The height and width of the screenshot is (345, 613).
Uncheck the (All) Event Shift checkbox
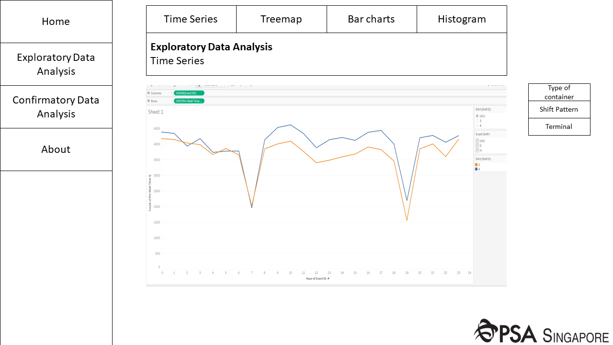point(477,141)
